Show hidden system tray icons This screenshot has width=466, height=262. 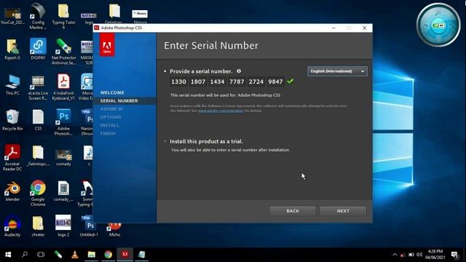pos(395,255)
